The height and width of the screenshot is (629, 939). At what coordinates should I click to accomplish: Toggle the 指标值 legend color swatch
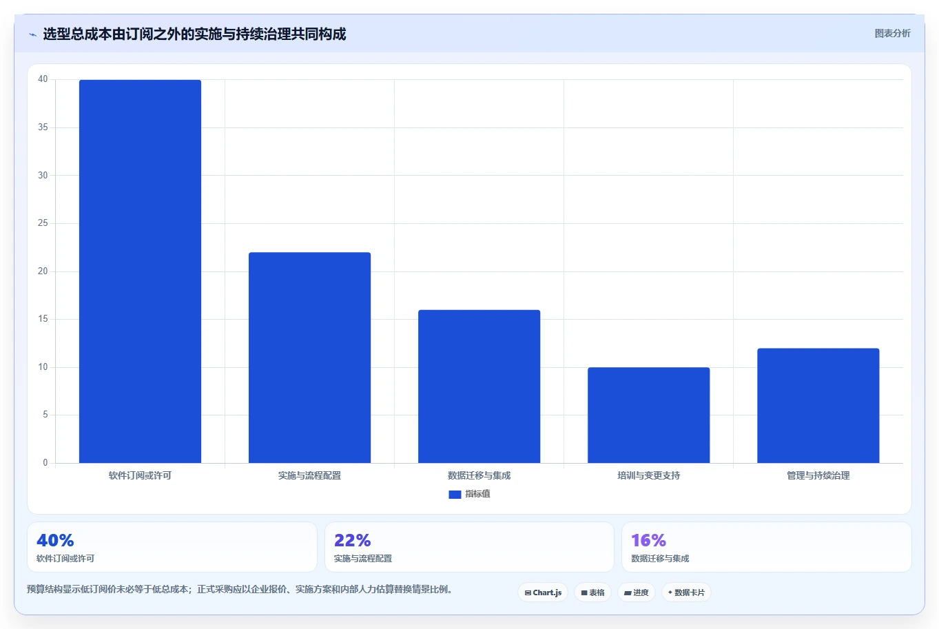[455, 495]
